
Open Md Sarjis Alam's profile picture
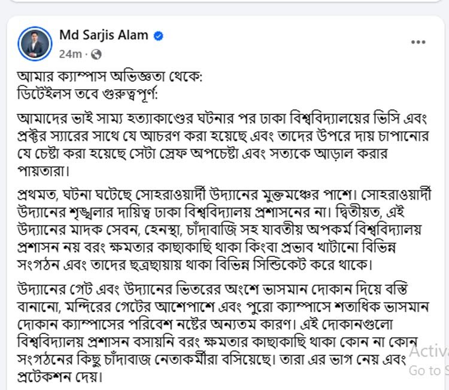35,44
